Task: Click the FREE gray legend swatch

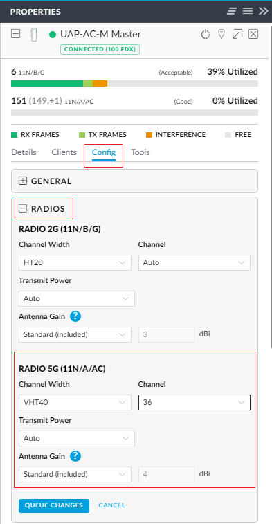Action: 228,135
